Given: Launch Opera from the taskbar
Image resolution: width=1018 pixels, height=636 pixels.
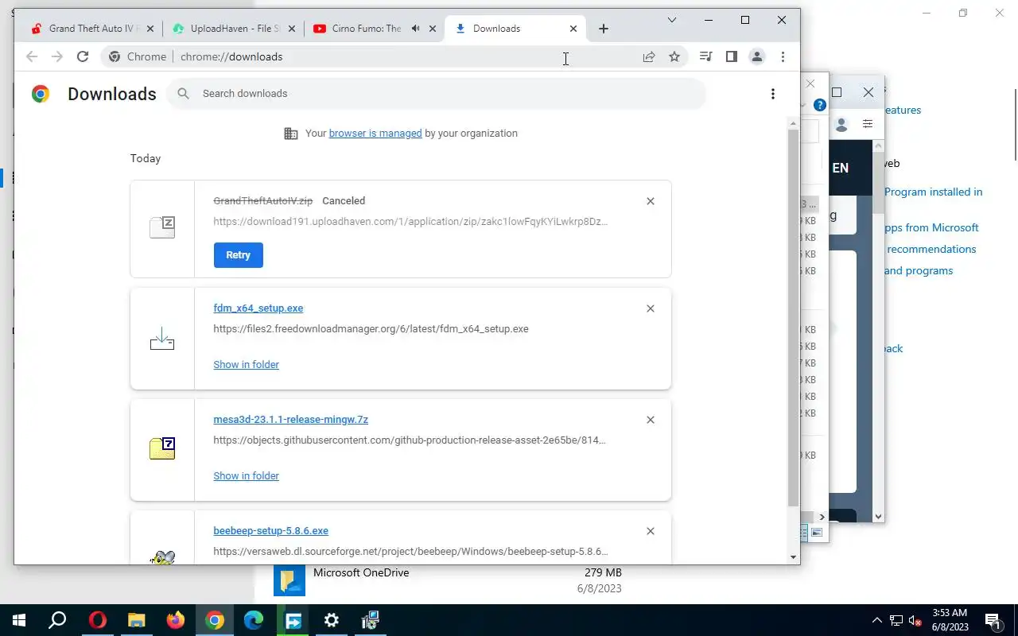Looking at the screenshot, I should [97, 620].
